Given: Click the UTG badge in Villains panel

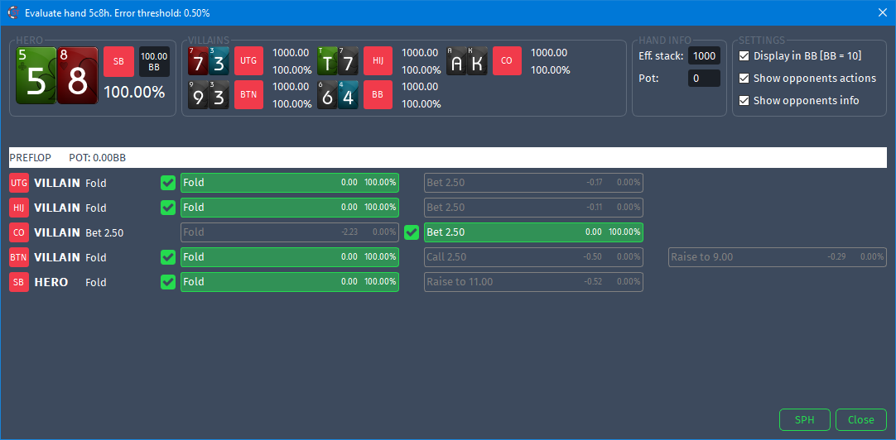Looking at the screenshot, I should (248, 61).
